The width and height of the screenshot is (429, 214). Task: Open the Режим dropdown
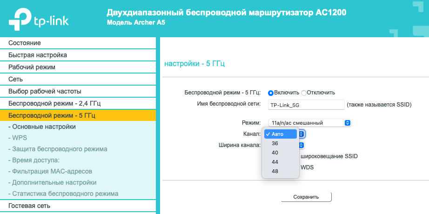(311, 123)
